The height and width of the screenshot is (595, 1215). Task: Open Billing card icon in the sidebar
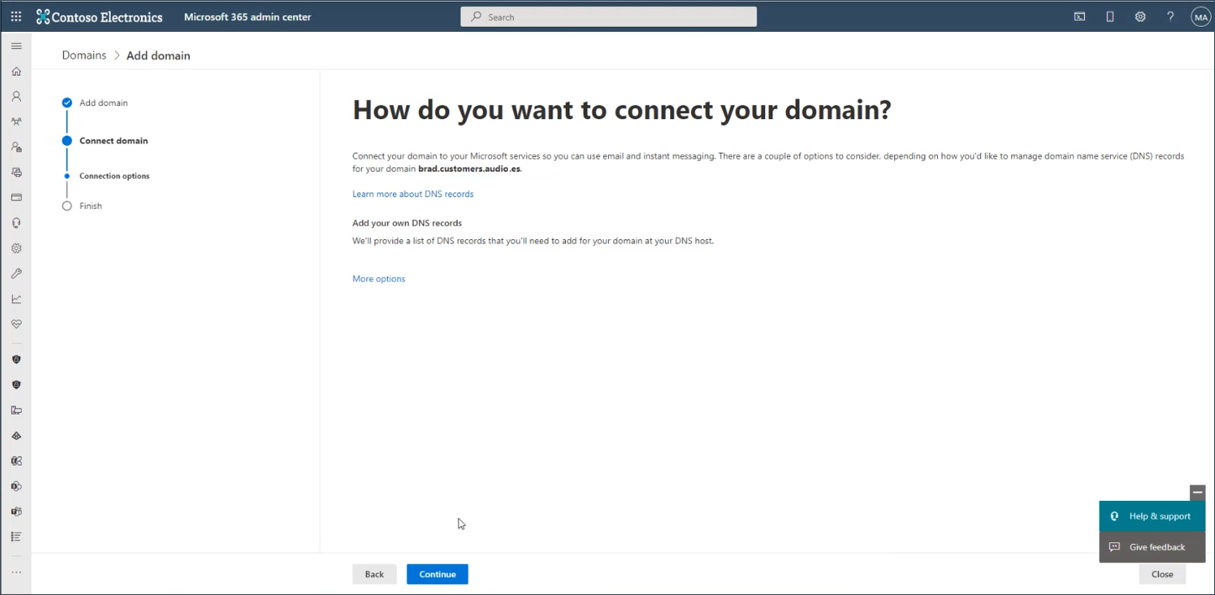[16, 197]
